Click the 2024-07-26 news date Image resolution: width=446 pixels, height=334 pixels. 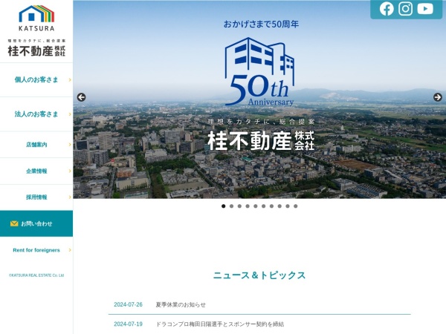click(x=128, y=305)
